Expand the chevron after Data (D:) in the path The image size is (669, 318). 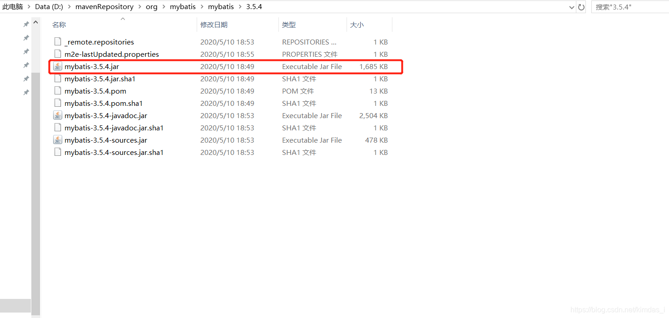[69, 7]
